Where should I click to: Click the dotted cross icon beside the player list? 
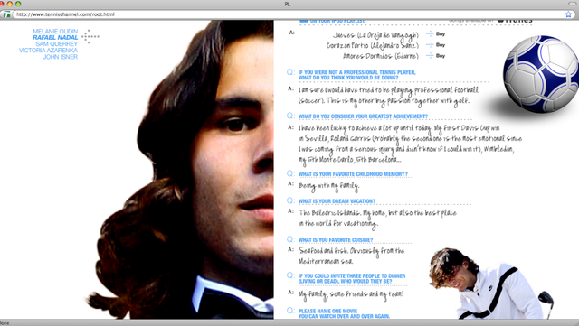click(90, 36)
